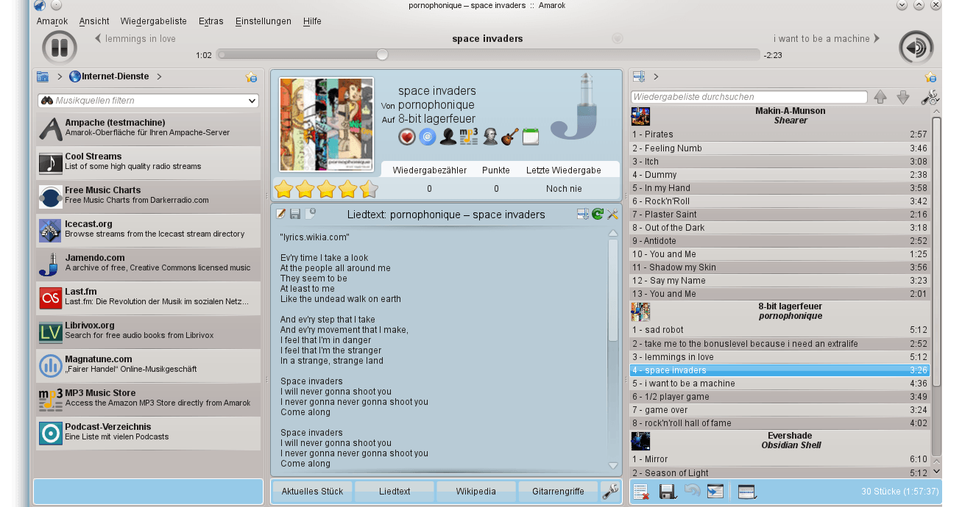
Task: Seek using the track progress slider handle
Action: [382, 54]
